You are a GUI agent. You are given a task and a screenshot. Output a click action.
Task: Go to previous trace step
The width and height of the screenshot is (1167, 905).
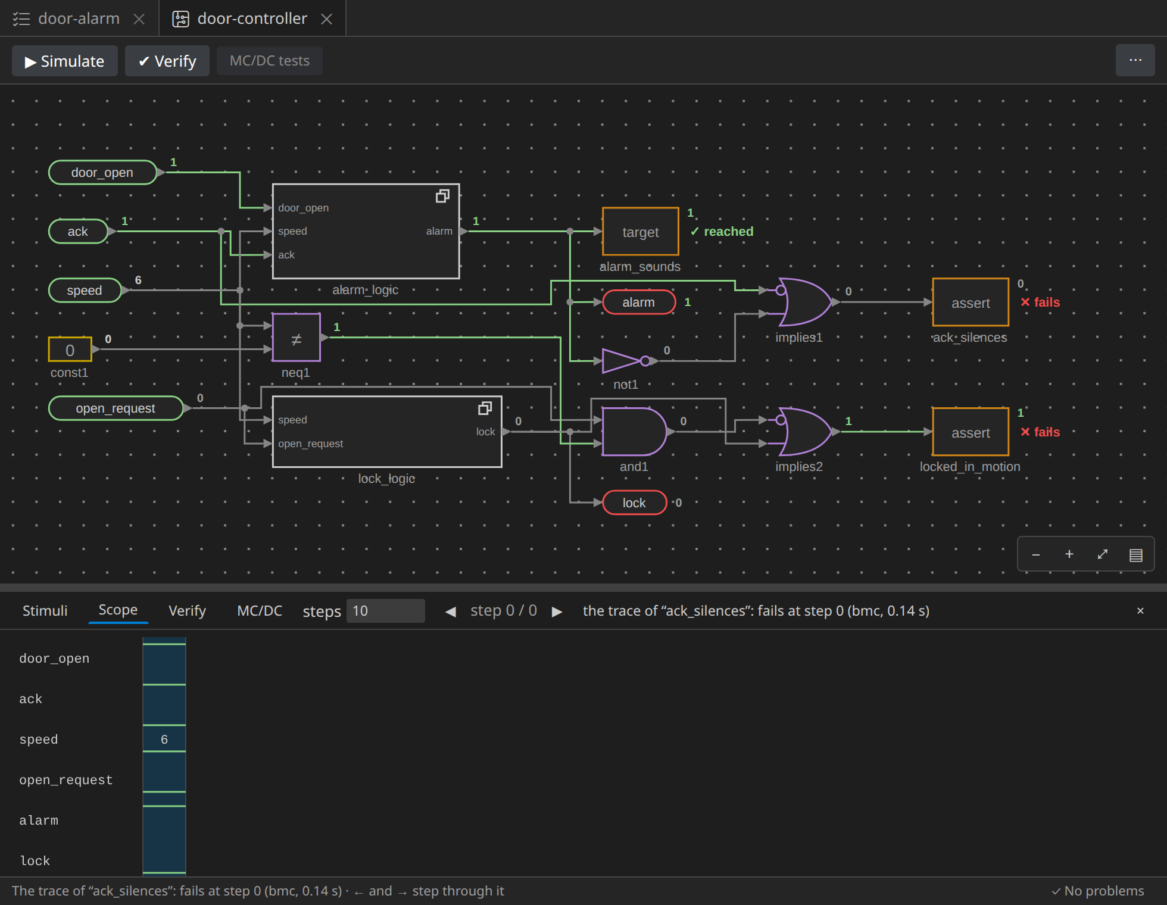(451, 611)
